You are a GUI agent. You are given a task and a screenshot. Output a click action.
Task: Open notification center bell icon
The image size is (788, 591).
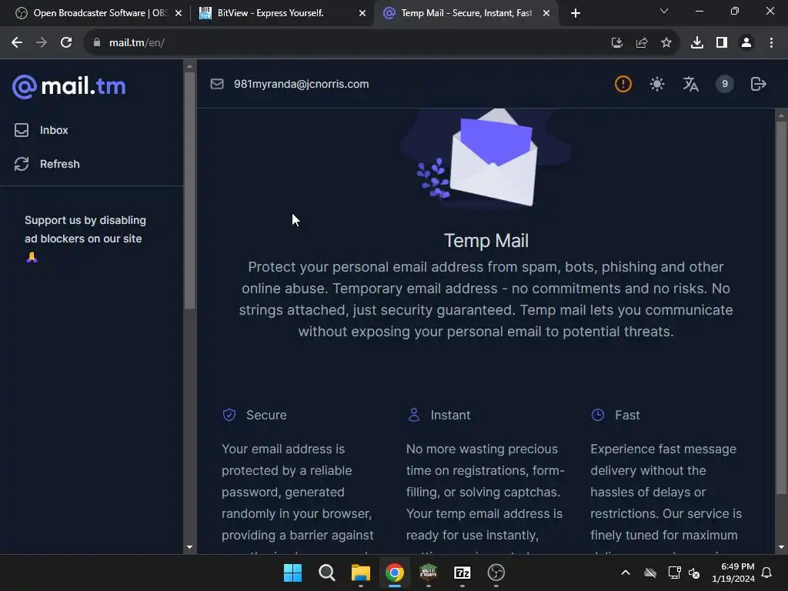[x=767, y=573]
